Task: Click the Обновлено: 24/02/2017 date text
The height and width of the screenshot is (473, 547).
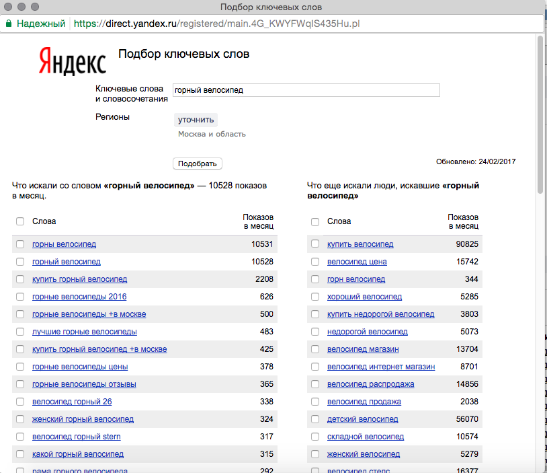Action: [x=476, y=161]
